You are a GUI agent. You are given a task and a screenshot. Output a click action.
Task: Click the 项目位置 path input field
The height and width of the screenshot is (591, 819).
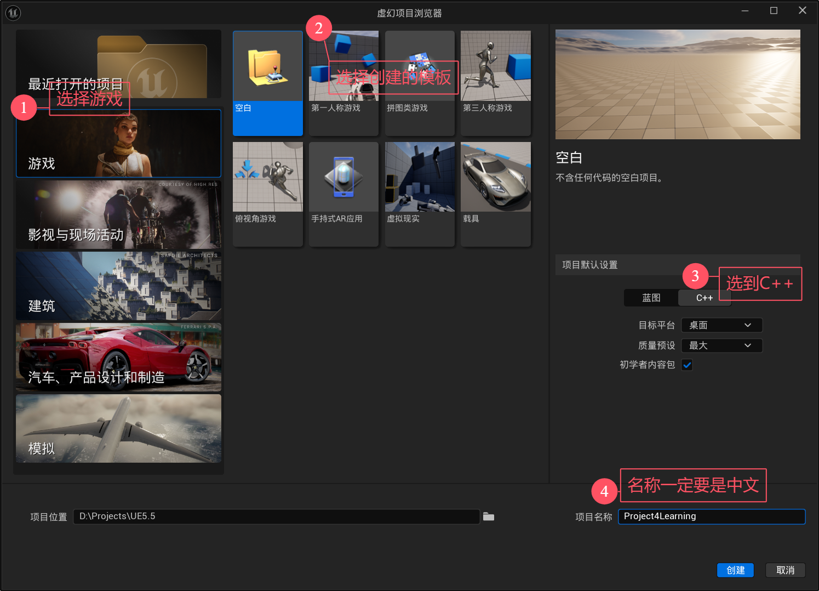pos(277,516)
